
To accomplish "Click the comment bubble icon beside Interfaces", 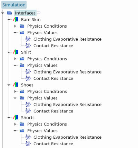I will pos(39,13).
